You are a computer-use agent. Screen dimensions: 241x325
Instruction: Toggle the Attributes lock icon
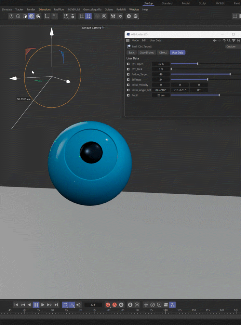[x=238, y=40]
